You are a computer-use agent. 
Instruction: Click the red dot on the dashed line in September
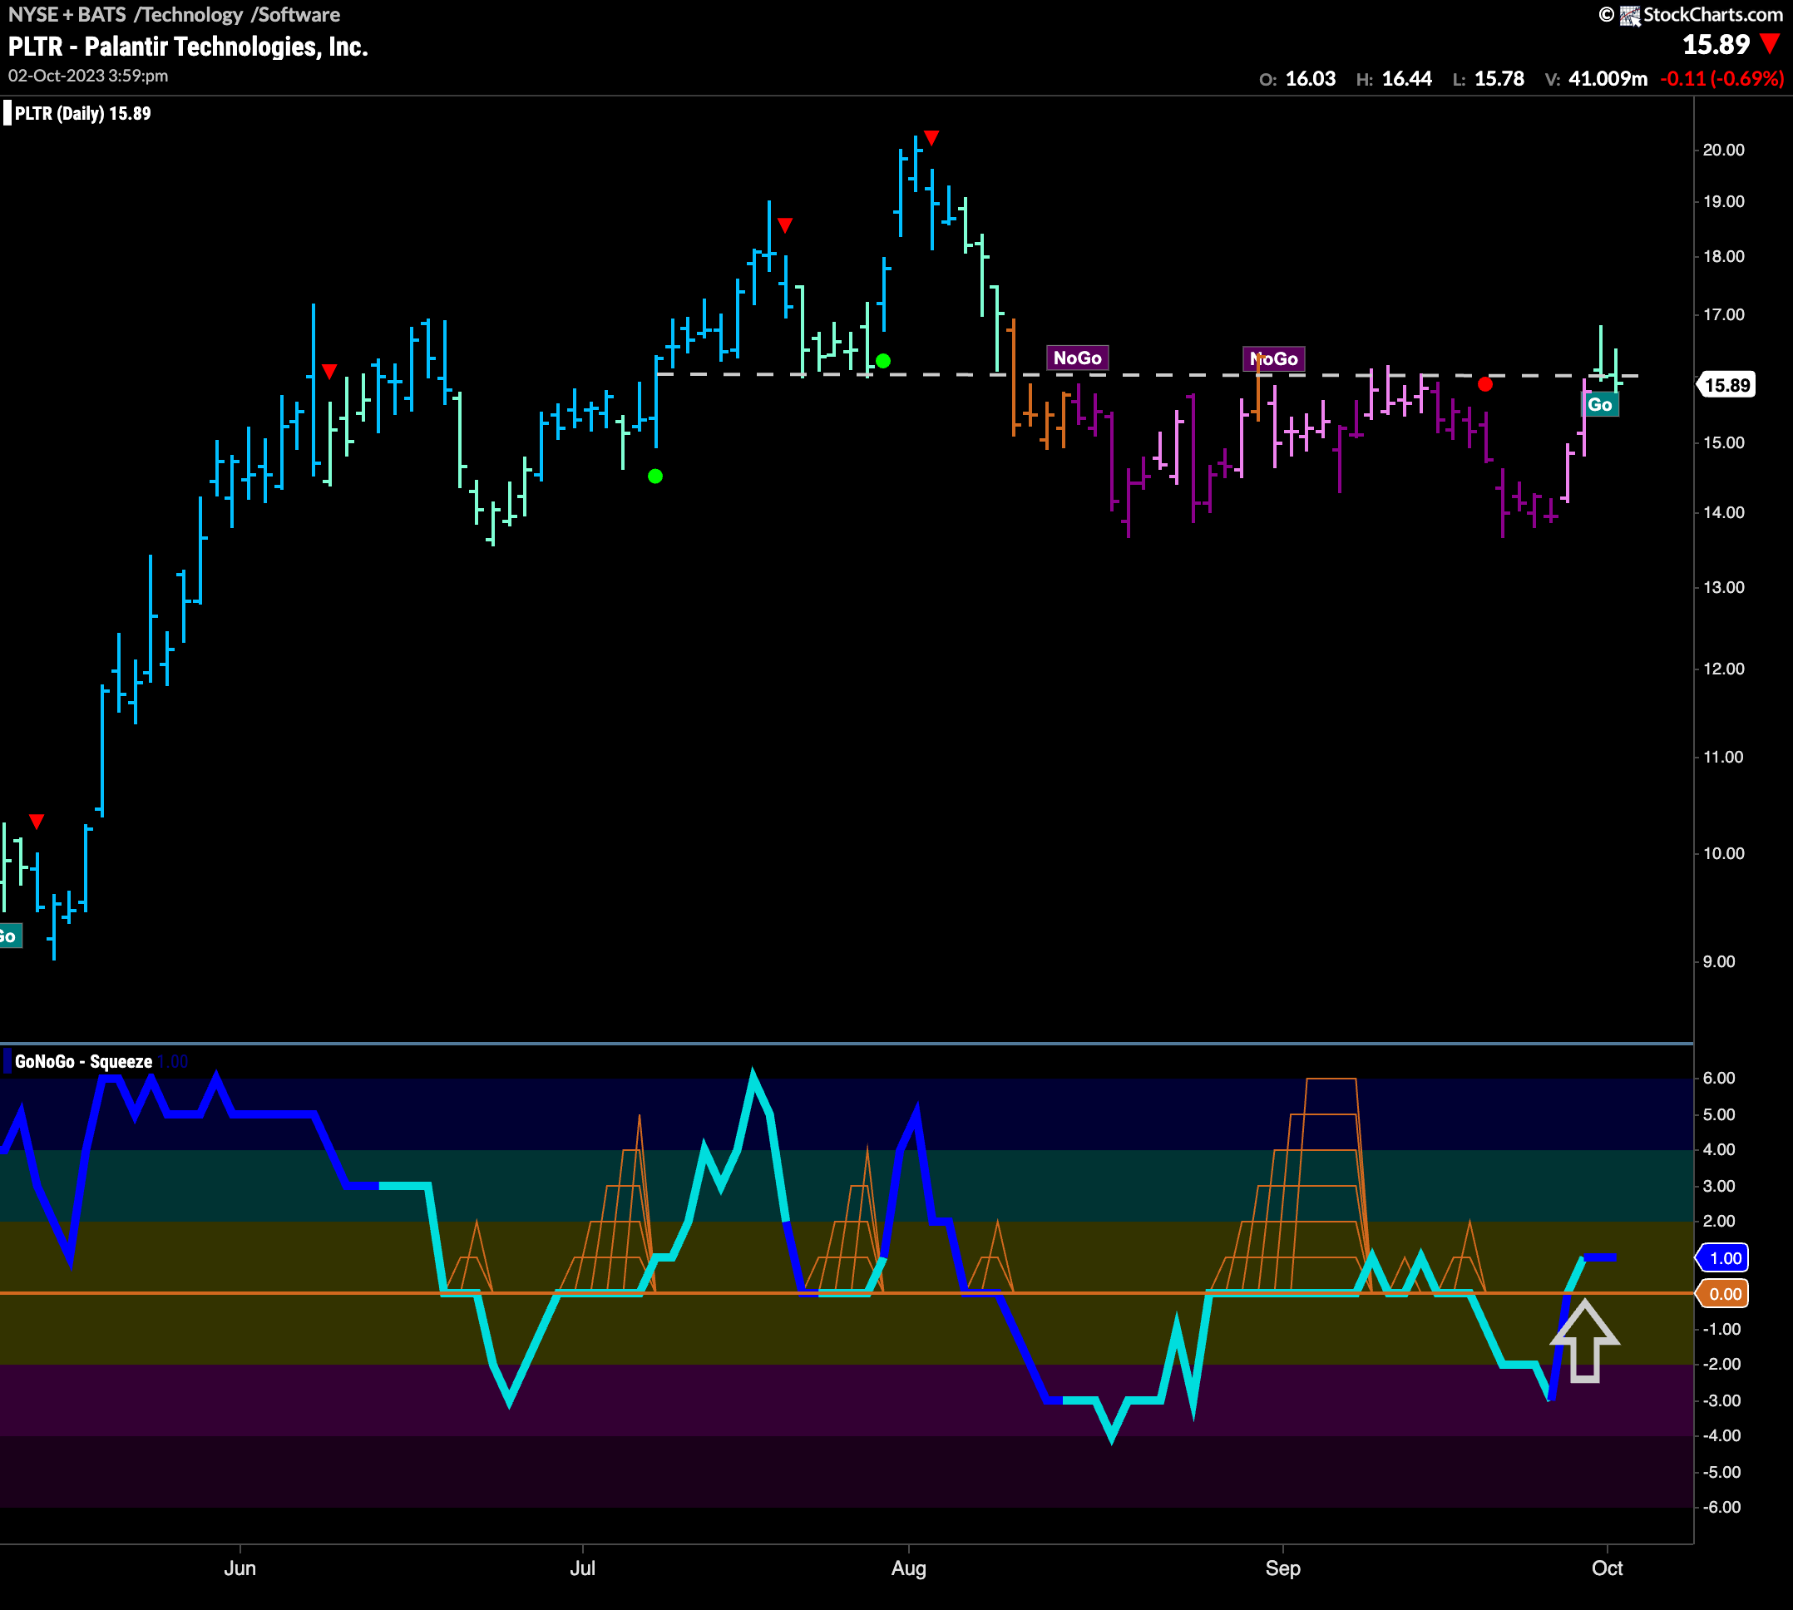click(x=1485, y=384)
